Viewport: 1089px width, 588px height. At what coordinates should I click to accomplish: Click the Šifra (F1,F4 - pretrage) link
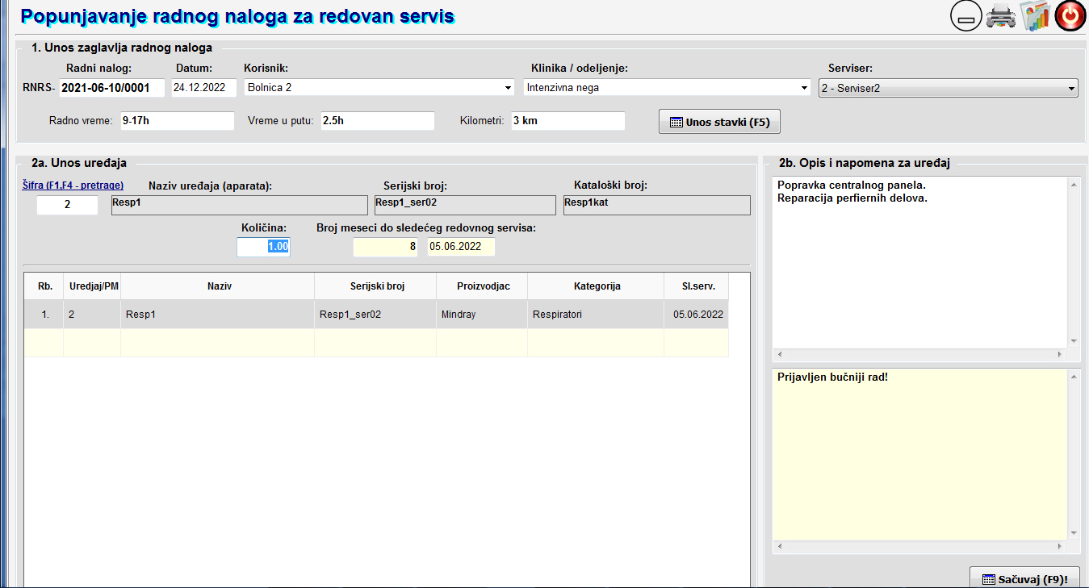[73, 186]
